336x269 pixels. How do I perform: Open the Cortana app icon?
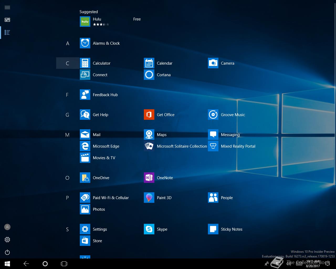tap(149, 75)
